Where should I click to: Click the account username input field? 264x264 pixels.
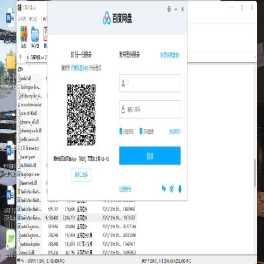pos(150,83)
